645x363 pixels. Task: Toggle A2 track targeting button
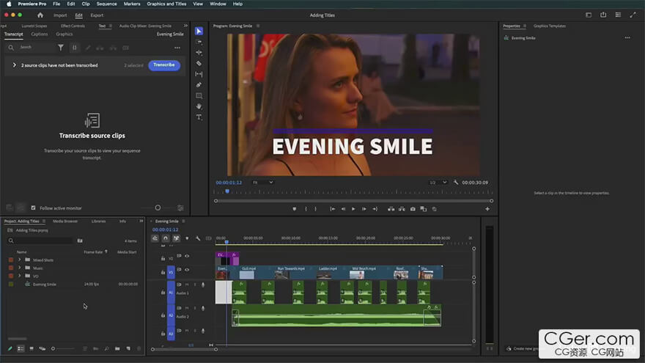pyautogui.click(x=171, y=315)
